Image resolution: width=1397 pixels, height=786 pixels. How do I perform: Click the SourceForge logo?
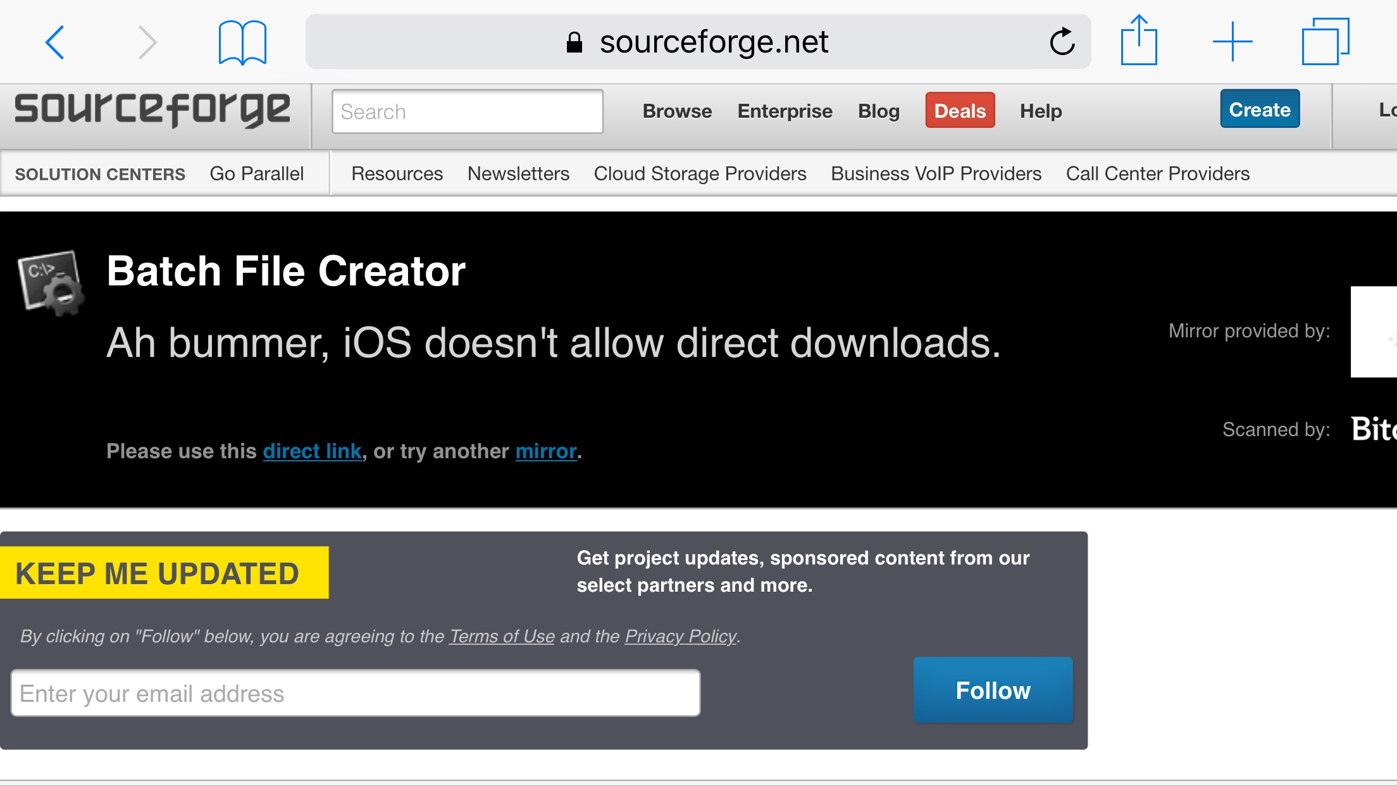[x=152, y=109]
